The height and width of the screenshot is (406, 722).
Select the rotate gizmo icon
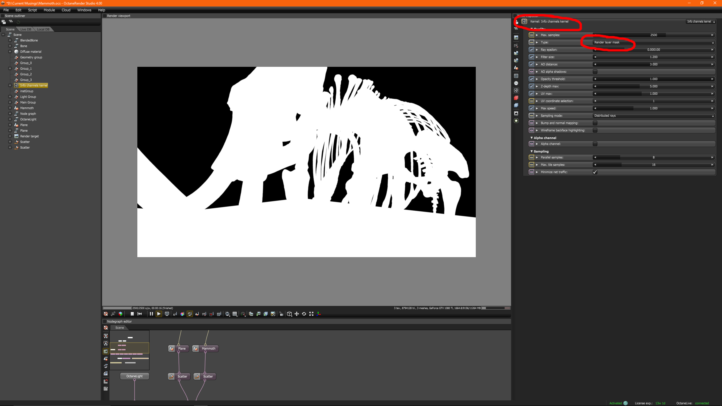(304, 314)
